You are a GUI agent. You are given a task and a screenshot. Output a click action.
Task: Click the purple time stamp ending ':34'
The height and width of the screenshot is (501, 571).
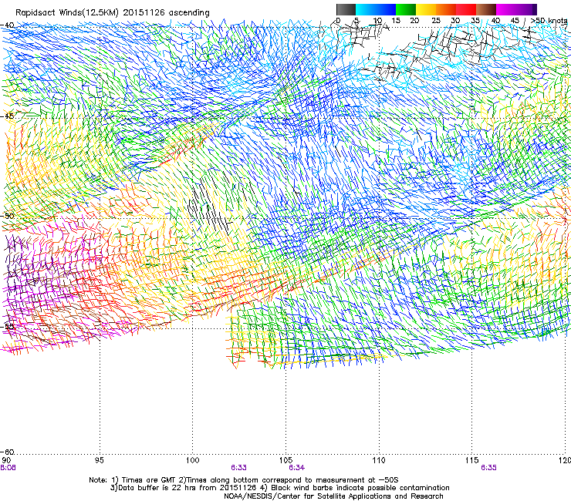tap(297, 468)
